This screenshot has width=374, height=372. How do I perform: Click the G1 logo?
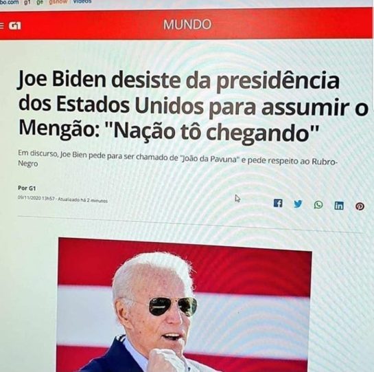[15, 25]
